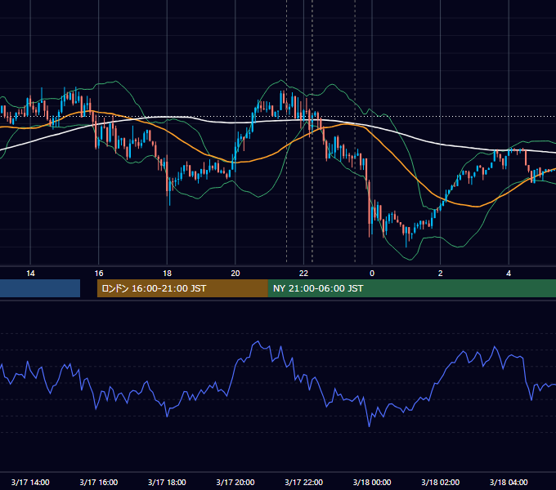Click the 3/17 22:00 time label
The height and width of the screenshot is (490, 556).
pos(304,482)
